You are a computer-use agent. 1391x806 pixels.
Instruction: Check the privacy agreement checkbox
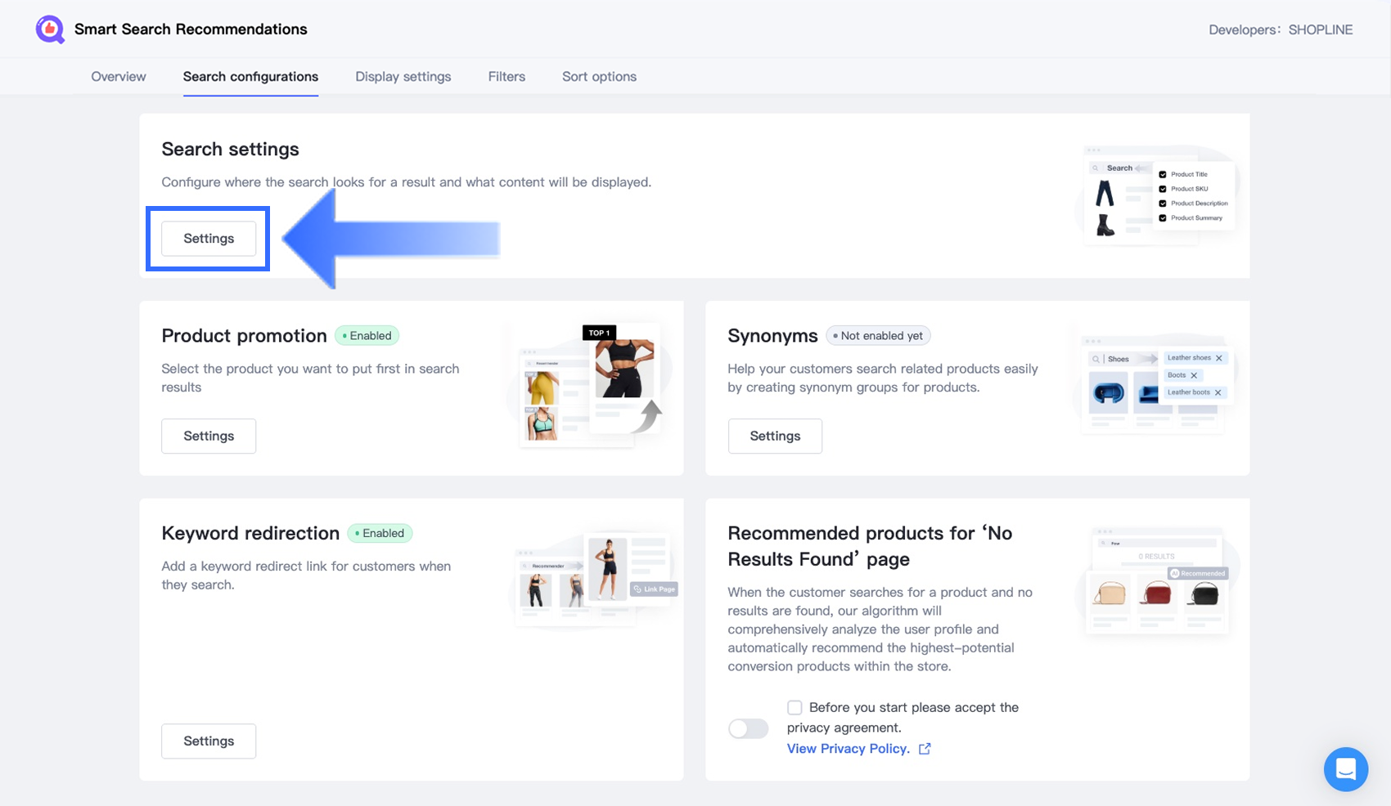795,707
